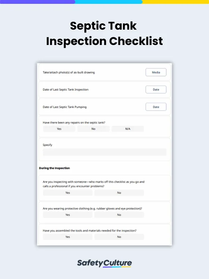Select No for wearing protective clothing
The width and height of the screenshot is (209, 279).
pyautogui.click(x=119, y=215)
